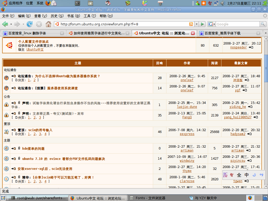Click the scrollbar down arrow
The image size is (268, 201).
pos(266,186)
